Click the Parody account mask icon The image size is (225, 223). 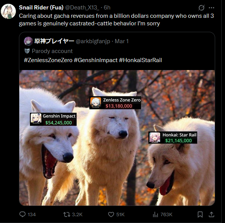(x=27, y=51)
